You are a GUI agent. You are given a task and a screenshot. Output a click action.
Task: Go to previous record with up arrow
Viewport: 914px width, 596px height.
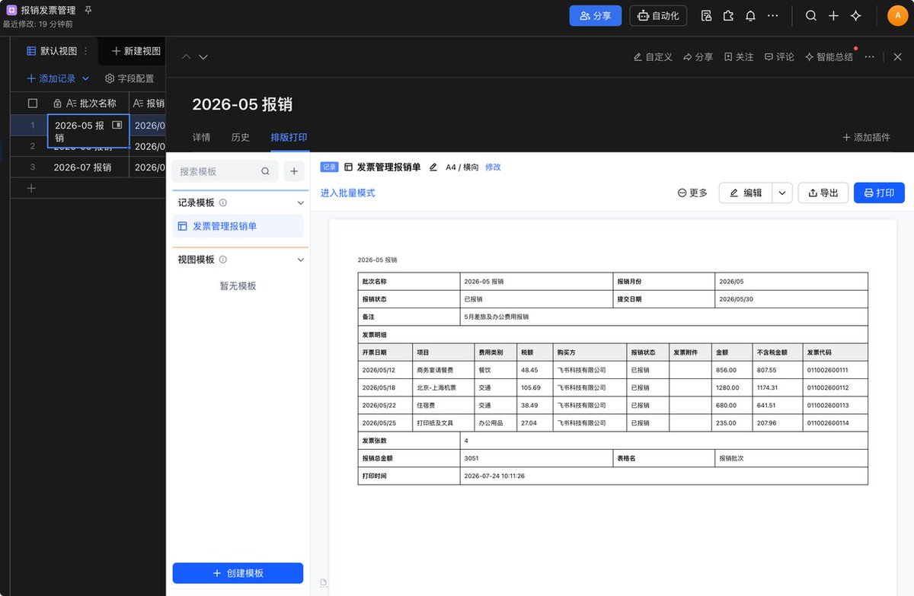point(186,57)
